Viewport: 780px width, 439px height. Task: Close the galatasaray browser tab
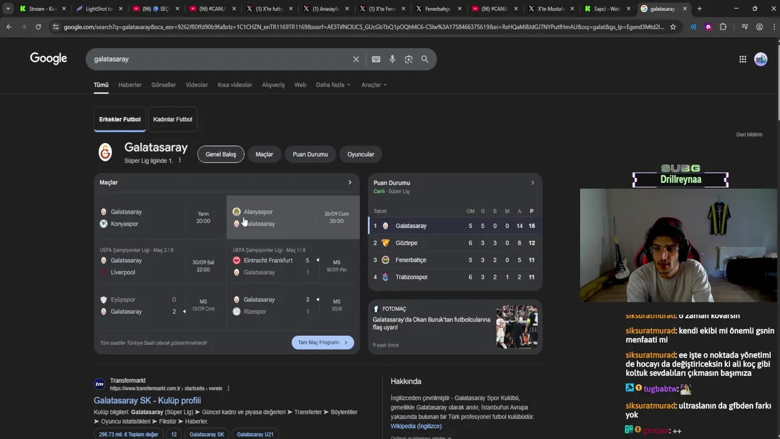[685, 9]
